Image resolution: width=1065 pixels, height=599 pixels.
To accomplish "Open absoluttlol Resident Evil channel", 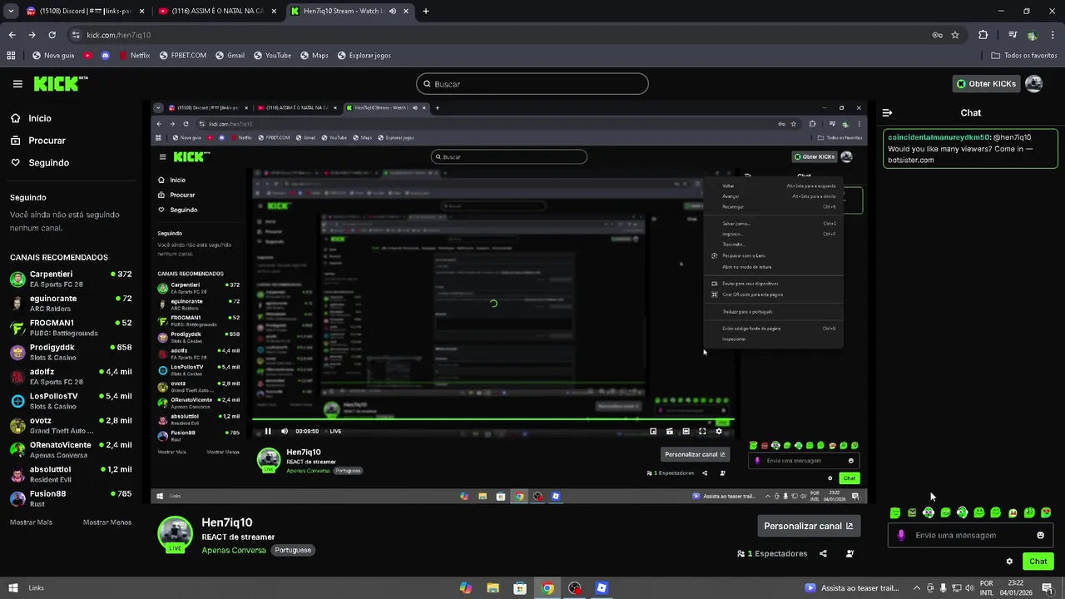I will [x=71, y=474].
